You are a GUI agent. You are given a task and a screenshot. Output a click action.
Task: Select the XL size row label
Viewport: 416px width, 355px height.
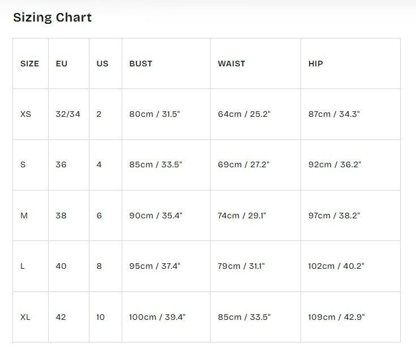[25, 317]
